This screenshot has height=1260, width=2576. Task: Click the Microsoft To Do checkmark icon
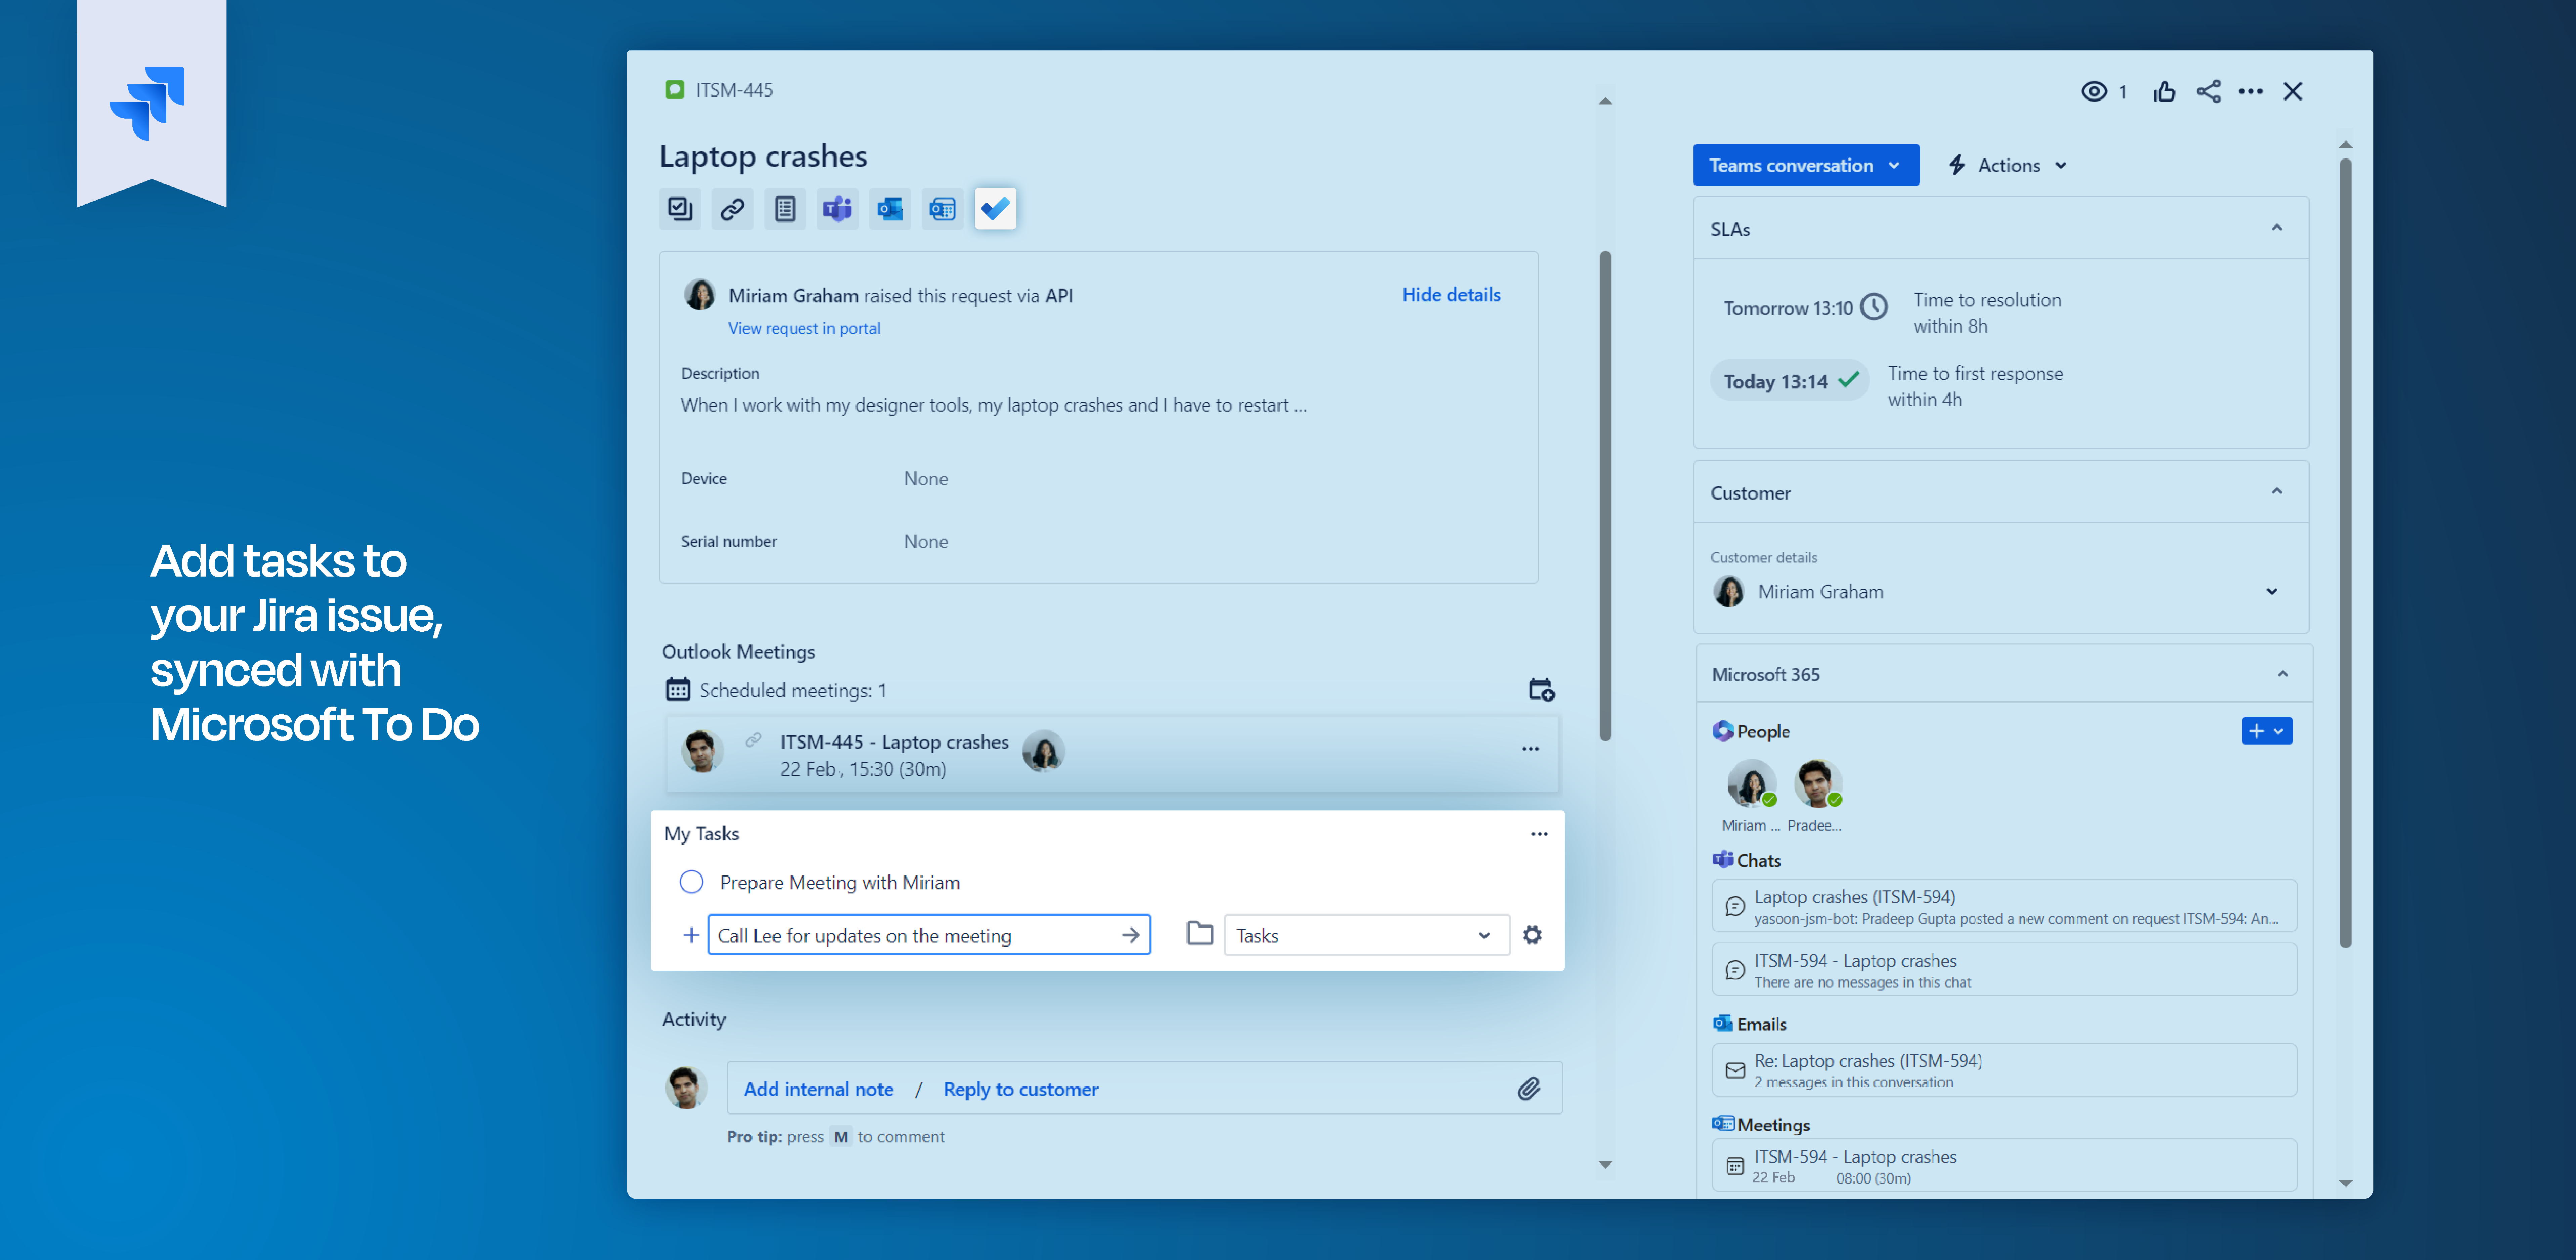995,209
